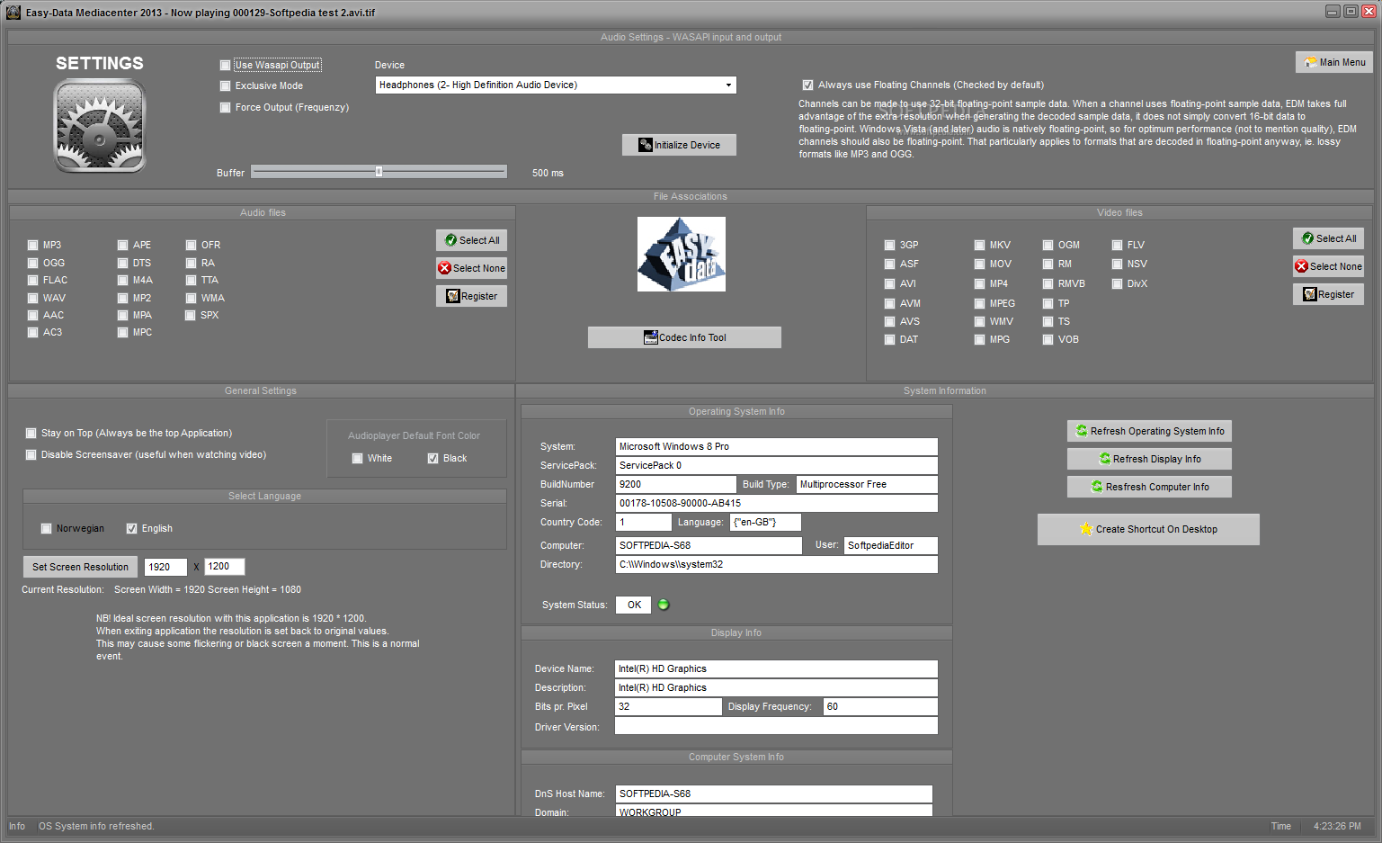
Task: Click the app icon in the title bar
Action: pos(13,12)
